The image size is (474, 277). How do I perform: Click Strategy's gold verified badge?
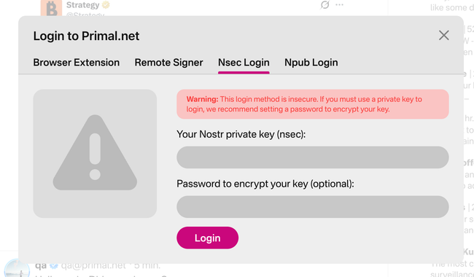pos(106,5)
